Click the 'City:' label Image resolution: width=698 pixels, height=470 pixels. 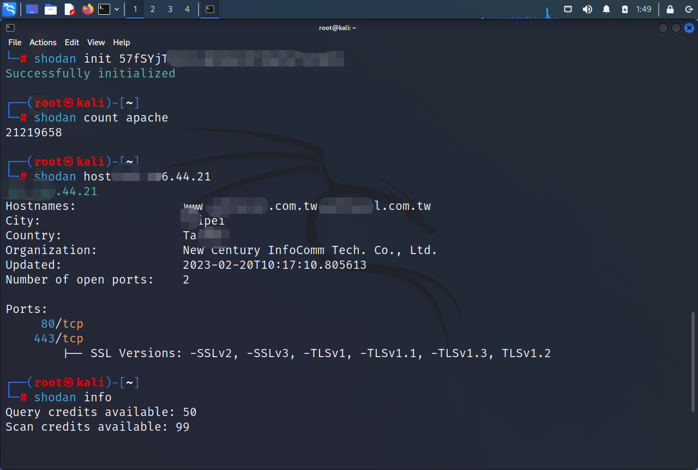(x=23, y=221)
